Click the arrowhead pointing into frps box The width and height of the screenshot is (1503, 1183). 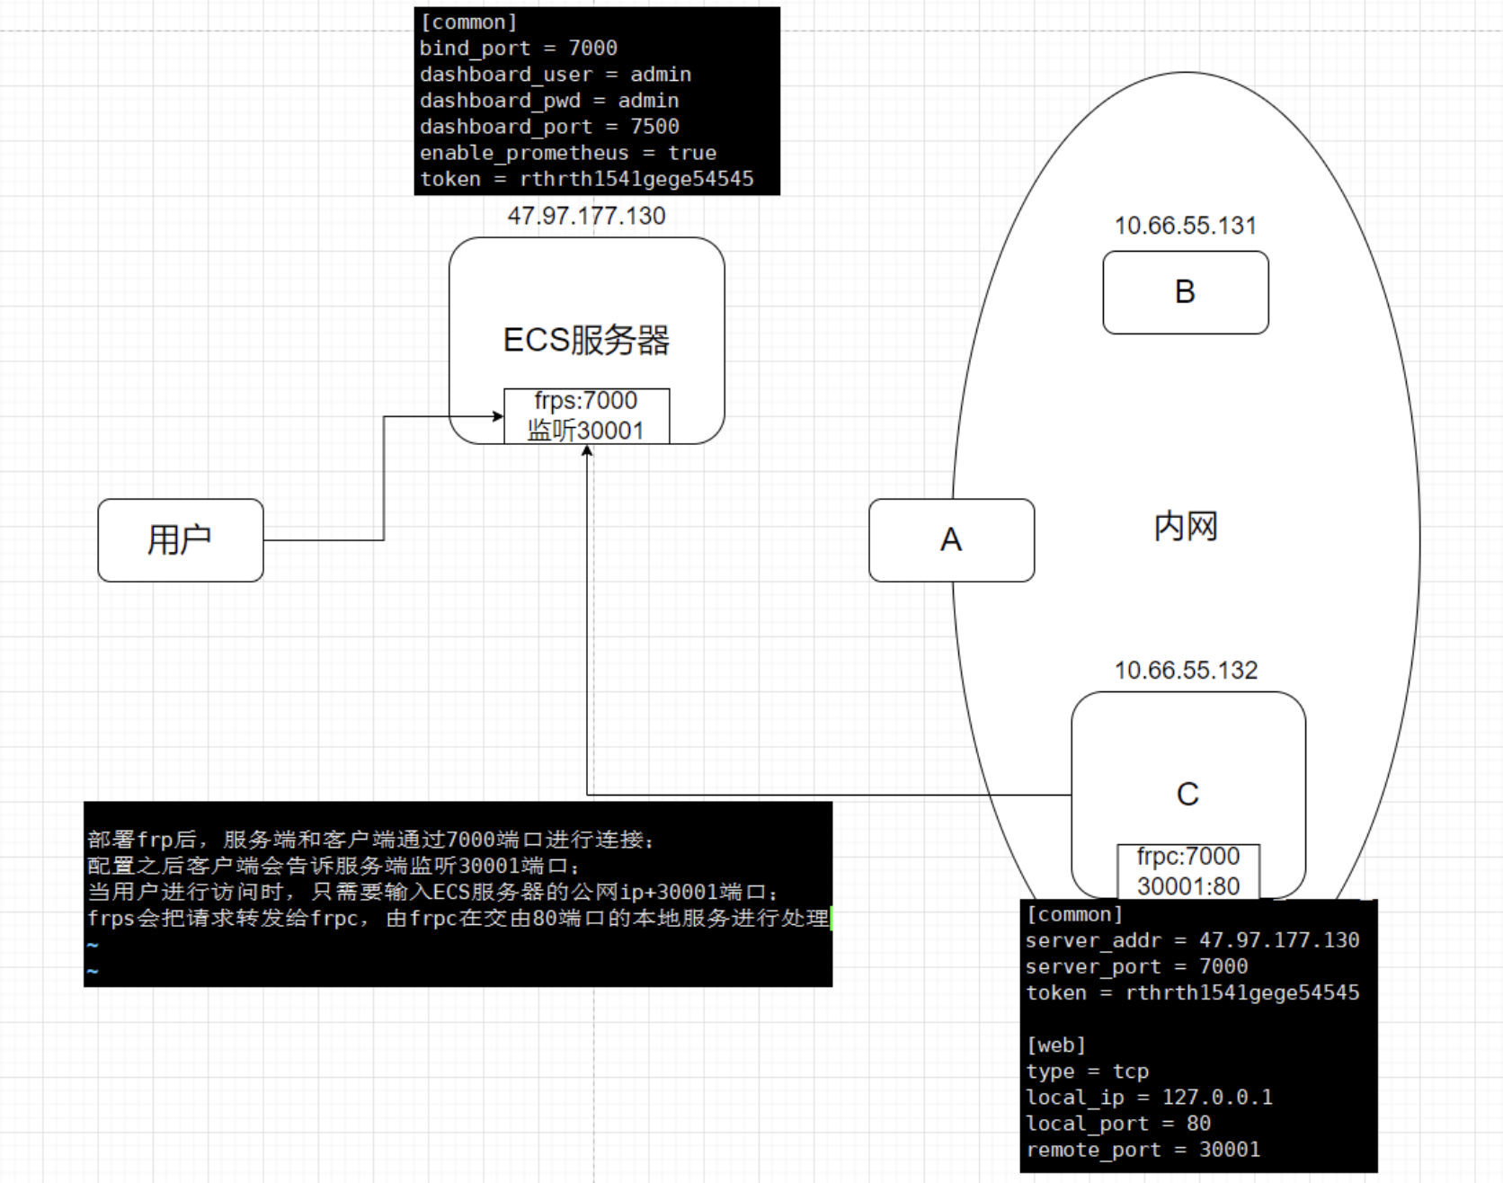tap(497, 416)
